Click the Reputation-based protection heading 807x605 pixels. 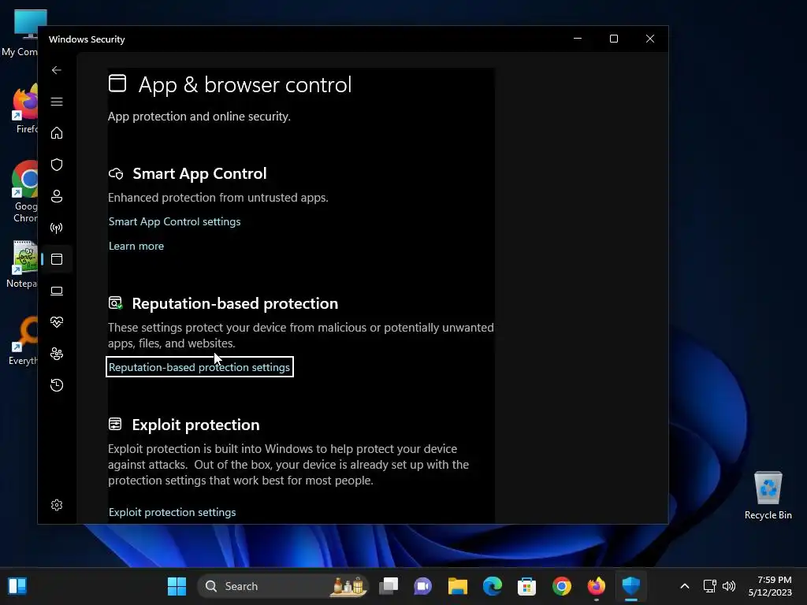(x=235, y=303)
